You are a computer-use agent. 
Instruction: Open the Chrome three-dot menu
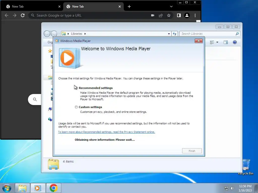[x=195, y=15]
